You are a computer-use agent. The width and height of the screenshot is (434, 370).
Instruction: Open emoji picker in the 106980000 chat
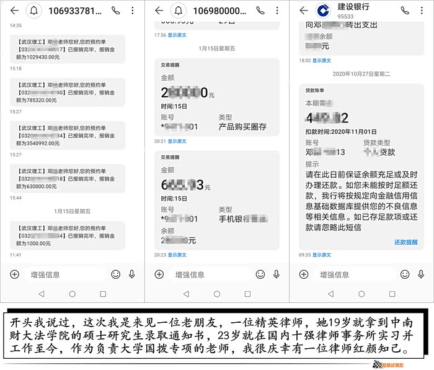(x=260, y=274)
